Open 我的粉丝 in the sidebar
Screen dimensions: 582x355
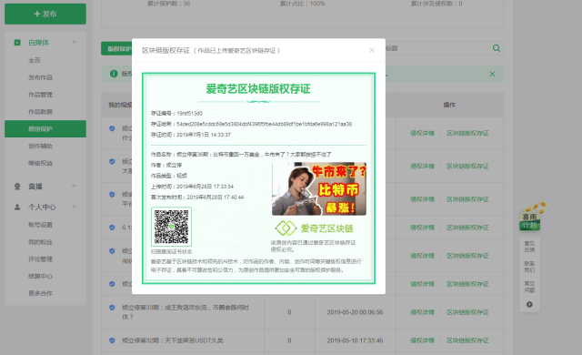tap(40, 242)
